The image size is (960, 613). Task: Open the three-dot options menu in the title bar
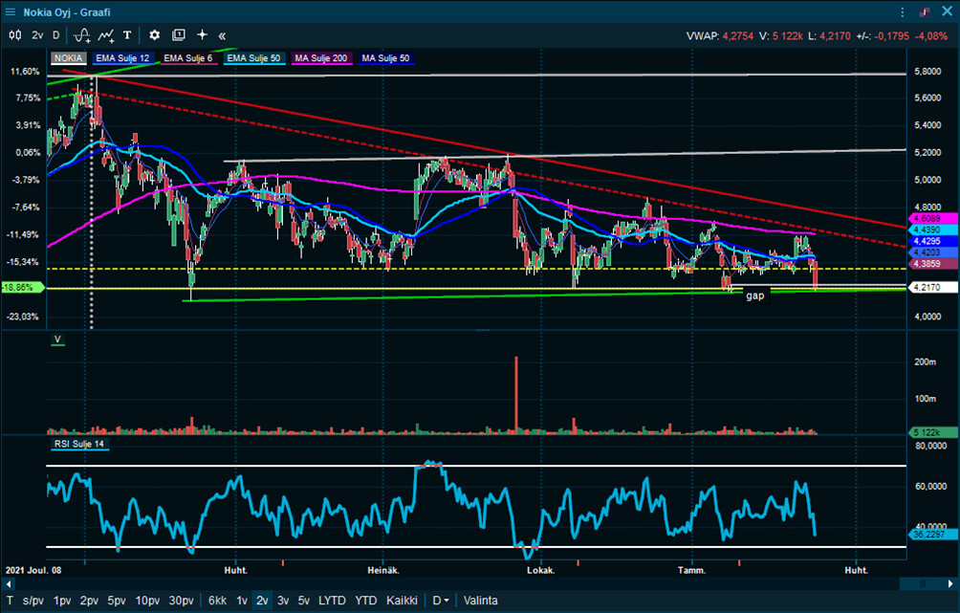[x=903, y=12]
